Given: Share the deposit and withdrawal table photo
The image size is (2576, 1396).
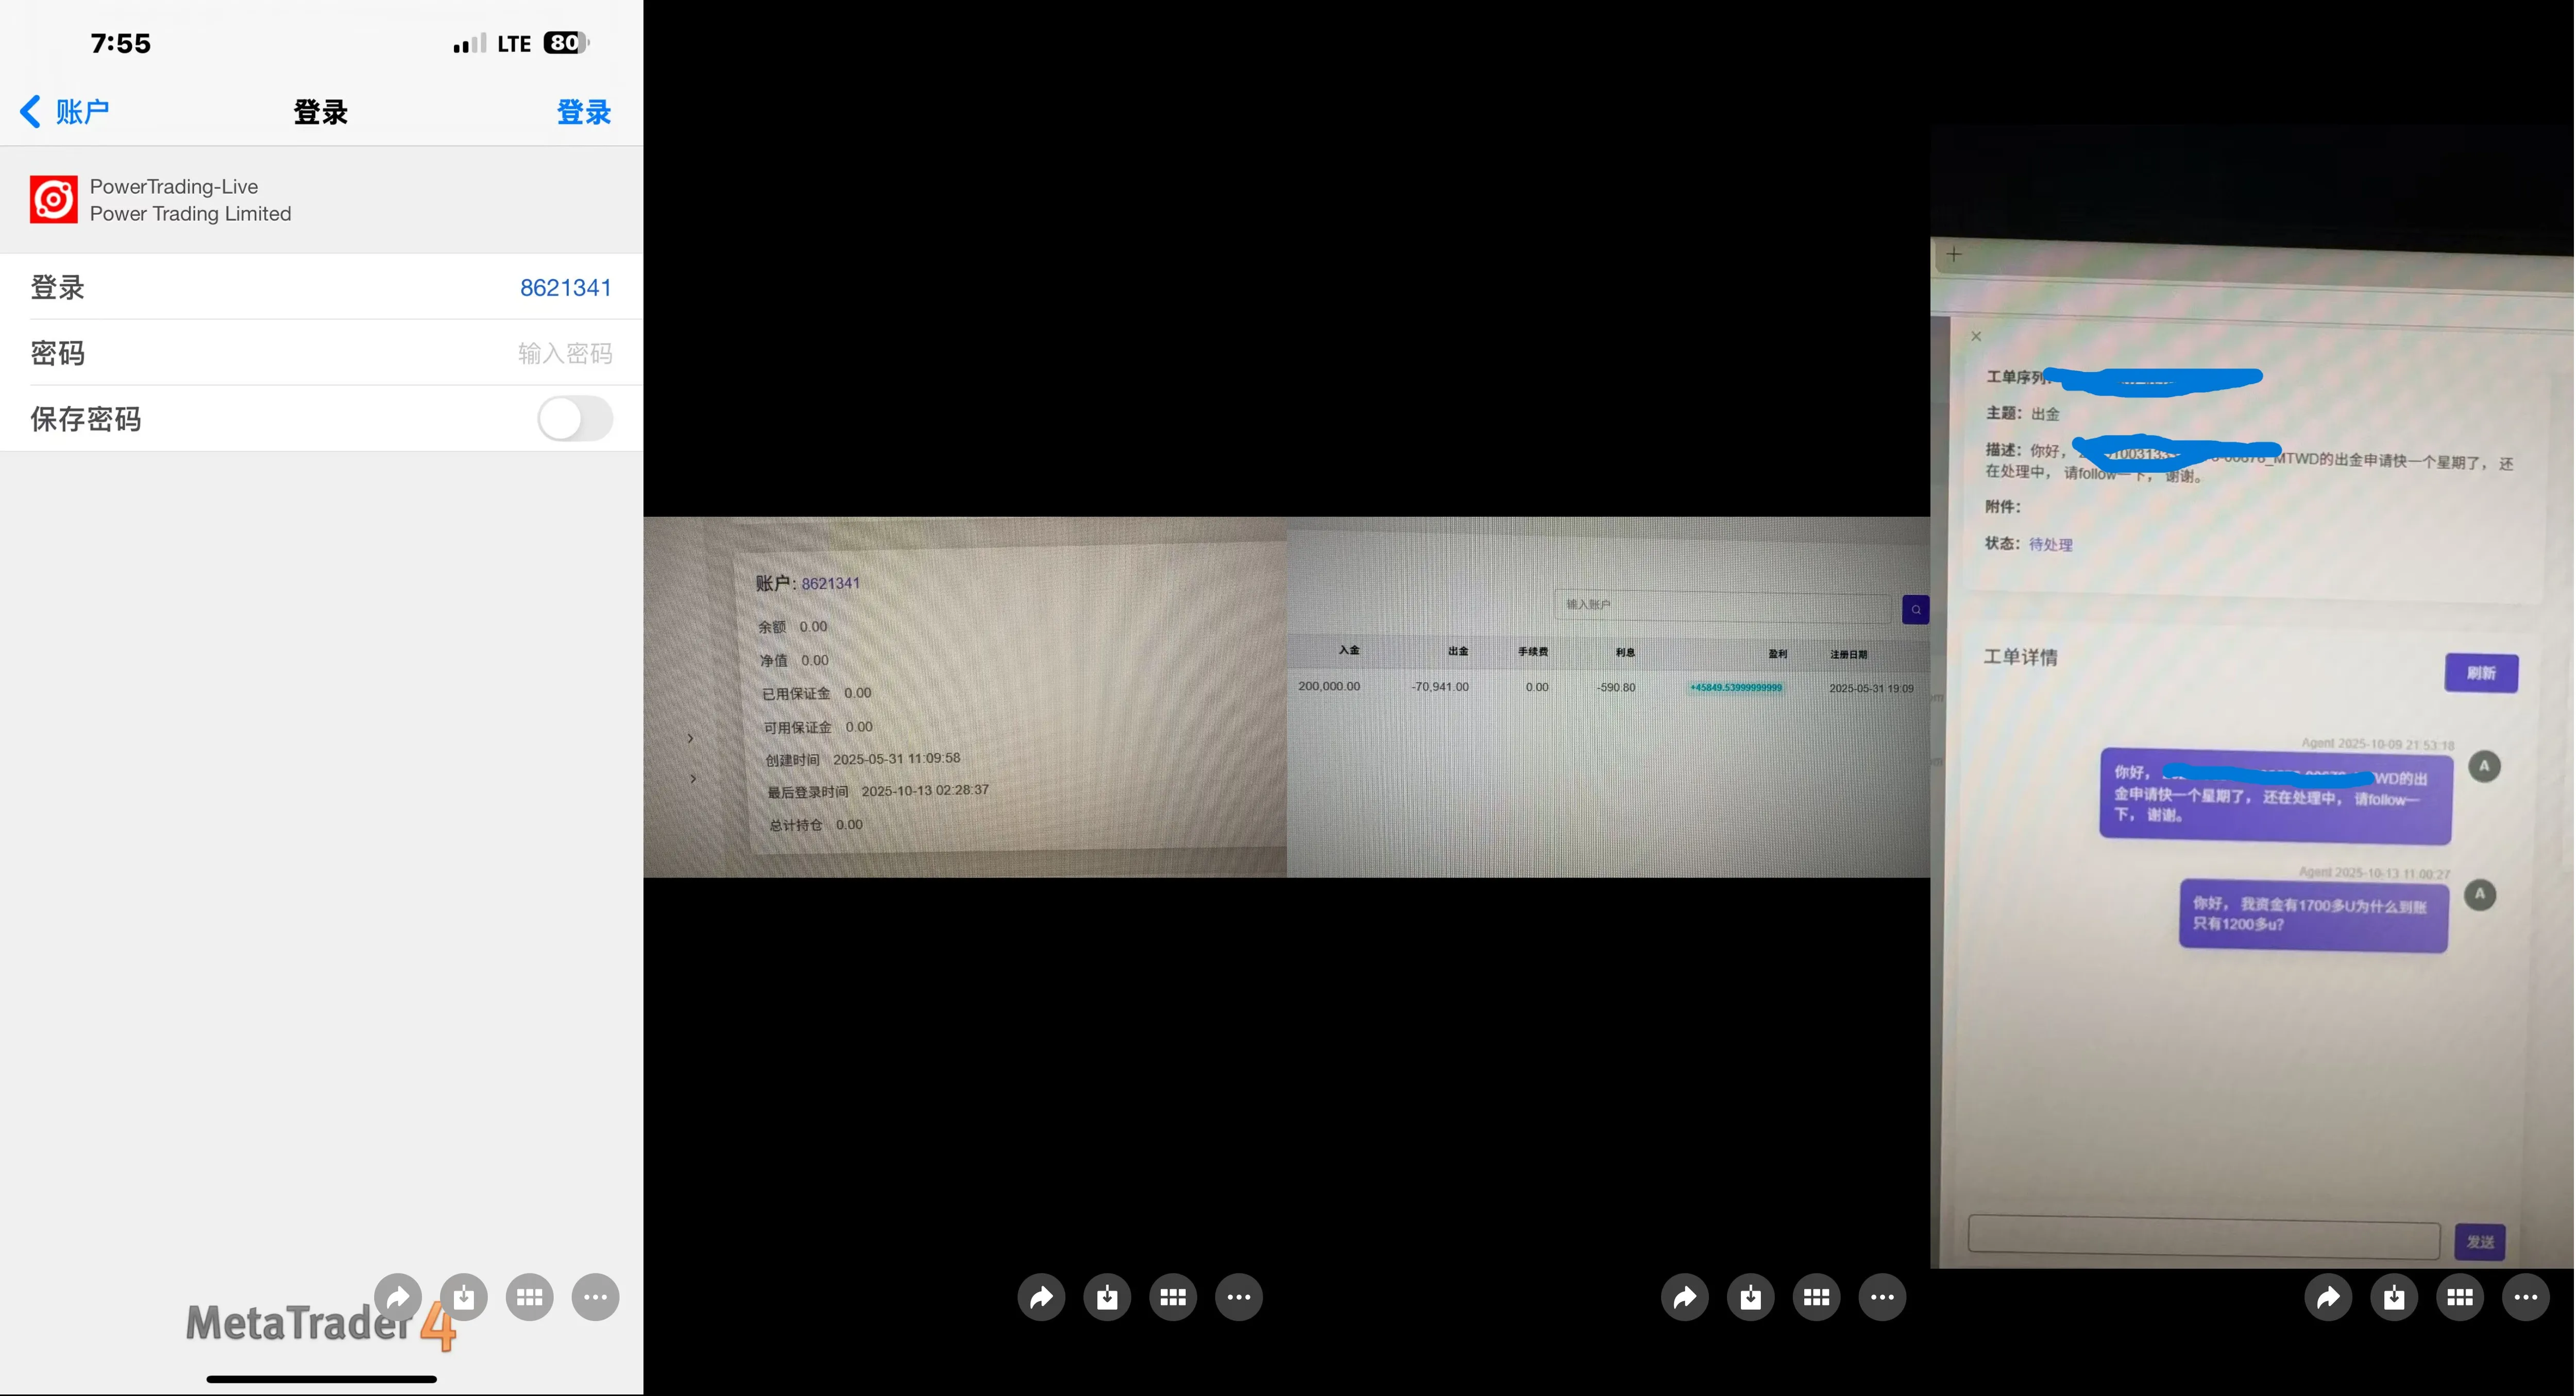Looking at the screenshot, I should (1685, 1297).
